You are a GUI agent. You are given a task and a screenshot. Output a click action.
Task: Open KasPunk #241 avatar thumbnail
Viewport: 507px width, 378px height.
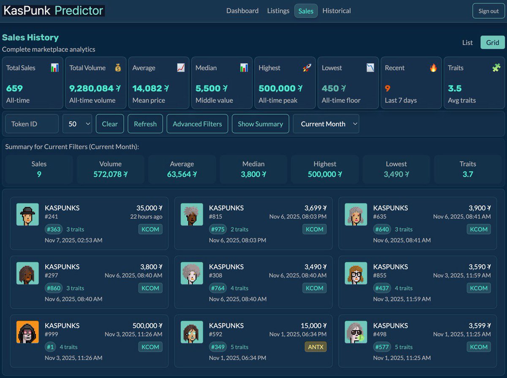coord(27,214)
